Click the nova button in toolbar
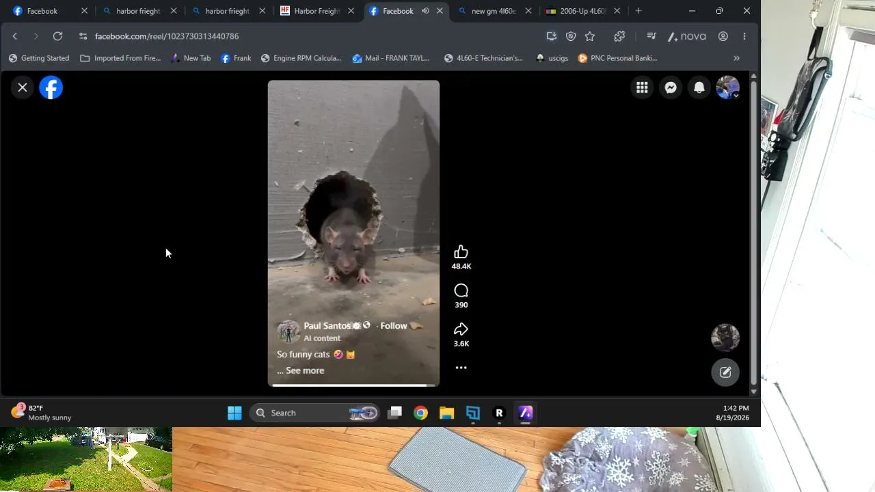Screen dimensions: 875x492 687,36
